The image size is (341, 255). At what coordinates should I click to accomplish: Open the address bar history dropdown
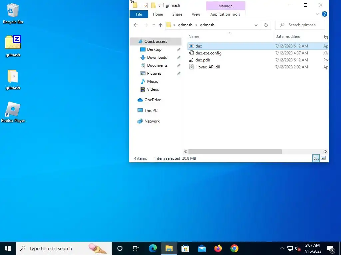256,25
